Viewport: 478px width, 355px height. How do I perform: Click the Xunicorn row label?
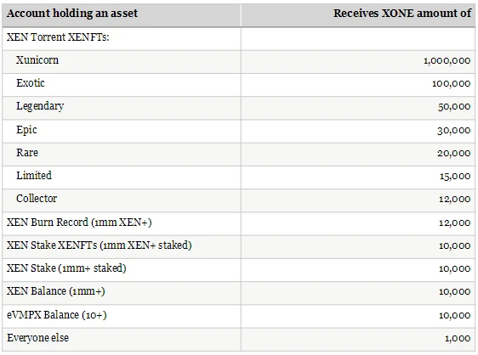(37, 60)
